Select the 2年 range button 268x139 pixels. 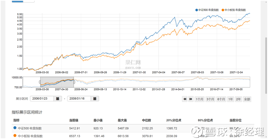point(238,99)
